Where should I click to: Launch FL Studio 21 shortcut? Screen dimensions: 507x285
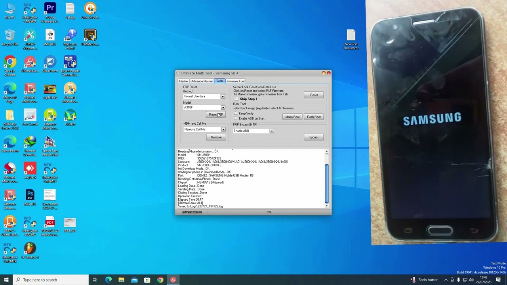coord(30,250)
